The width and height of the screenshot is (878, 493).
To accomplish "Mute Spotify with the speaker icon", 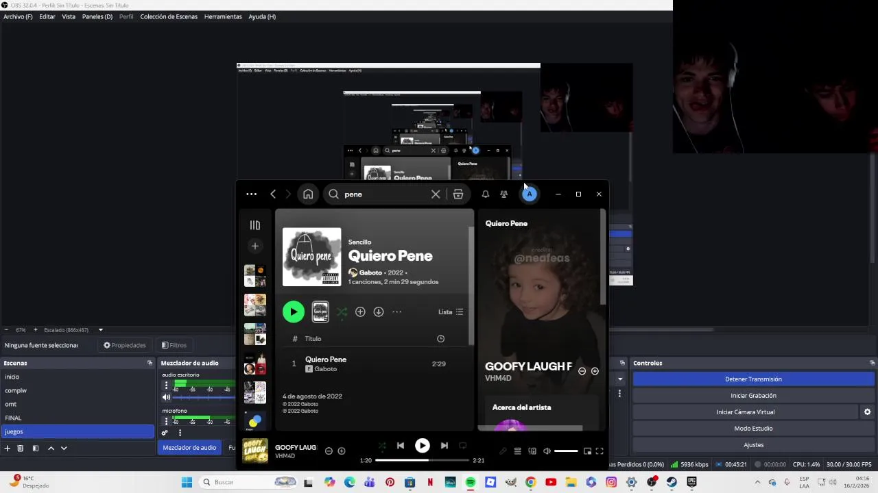I will [x=547, y=451].
